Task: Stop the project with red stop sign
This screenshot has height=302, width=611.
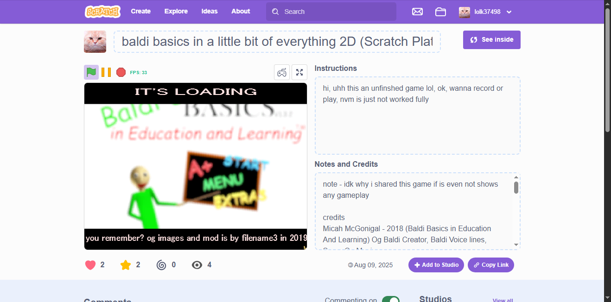Action: point(121,72)
